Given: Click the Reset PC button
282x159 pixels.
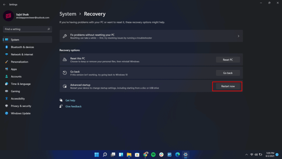Looking at the screenshot, I should pos(228,60).
